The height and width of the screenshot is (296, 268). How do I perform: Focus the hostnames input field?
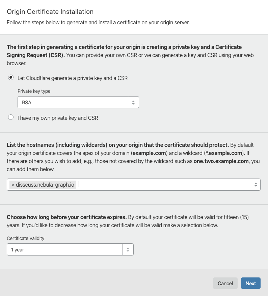click(162, 185)
